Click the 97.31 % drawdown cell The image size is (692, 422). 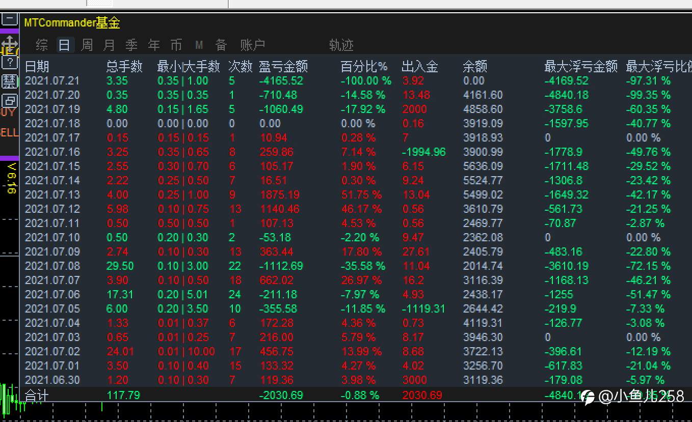pyautogui.click(x=649, y=81)
